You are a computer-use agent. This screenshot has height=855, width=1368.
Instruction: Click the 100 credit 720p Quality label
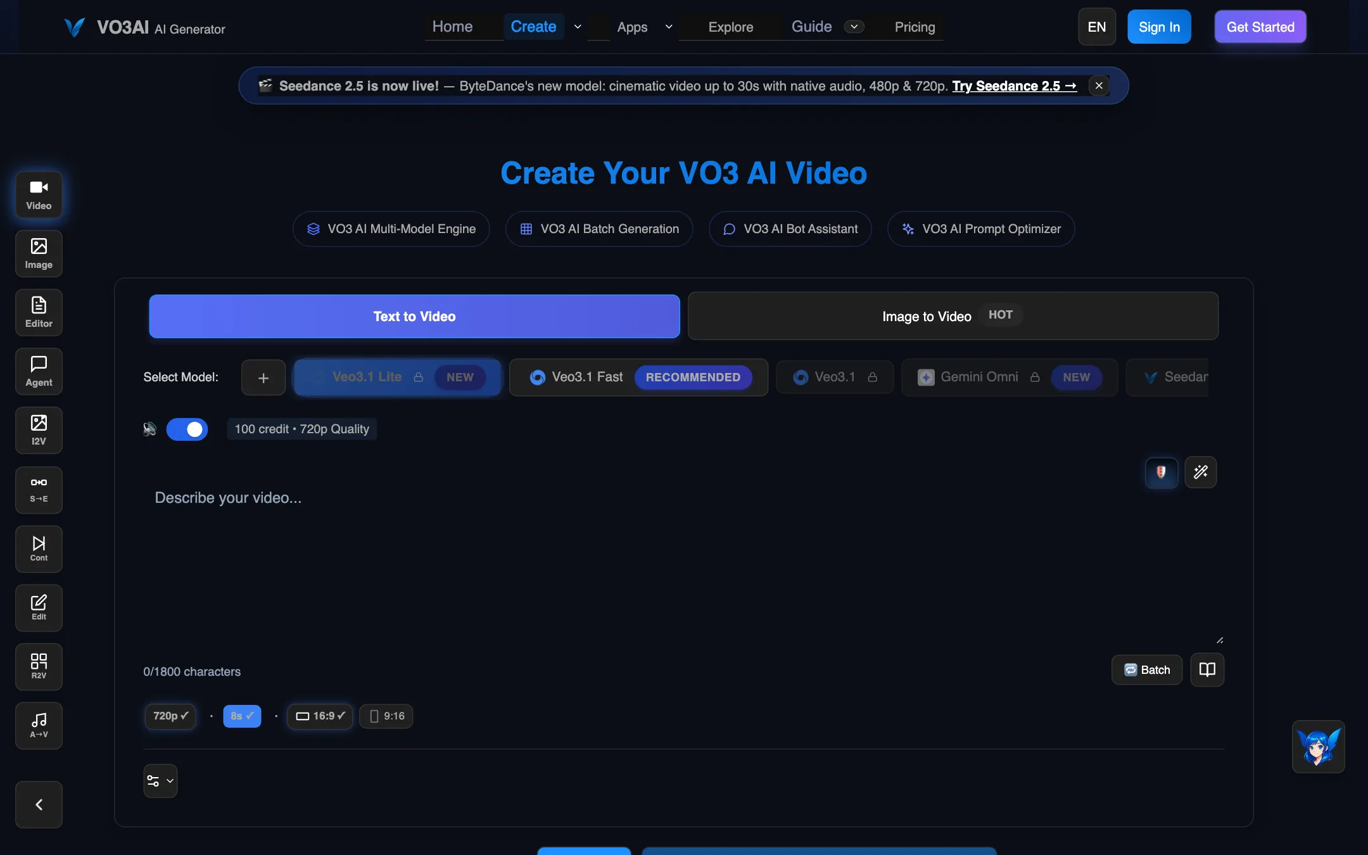[x=301, y=429]
